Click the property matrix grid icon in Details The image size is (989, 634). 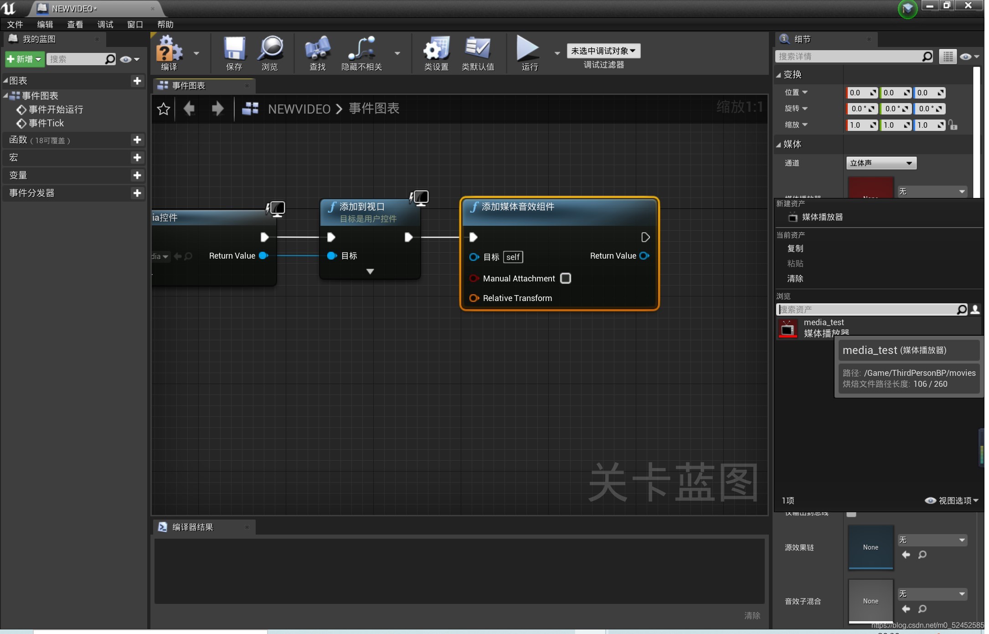pos(948,57)
